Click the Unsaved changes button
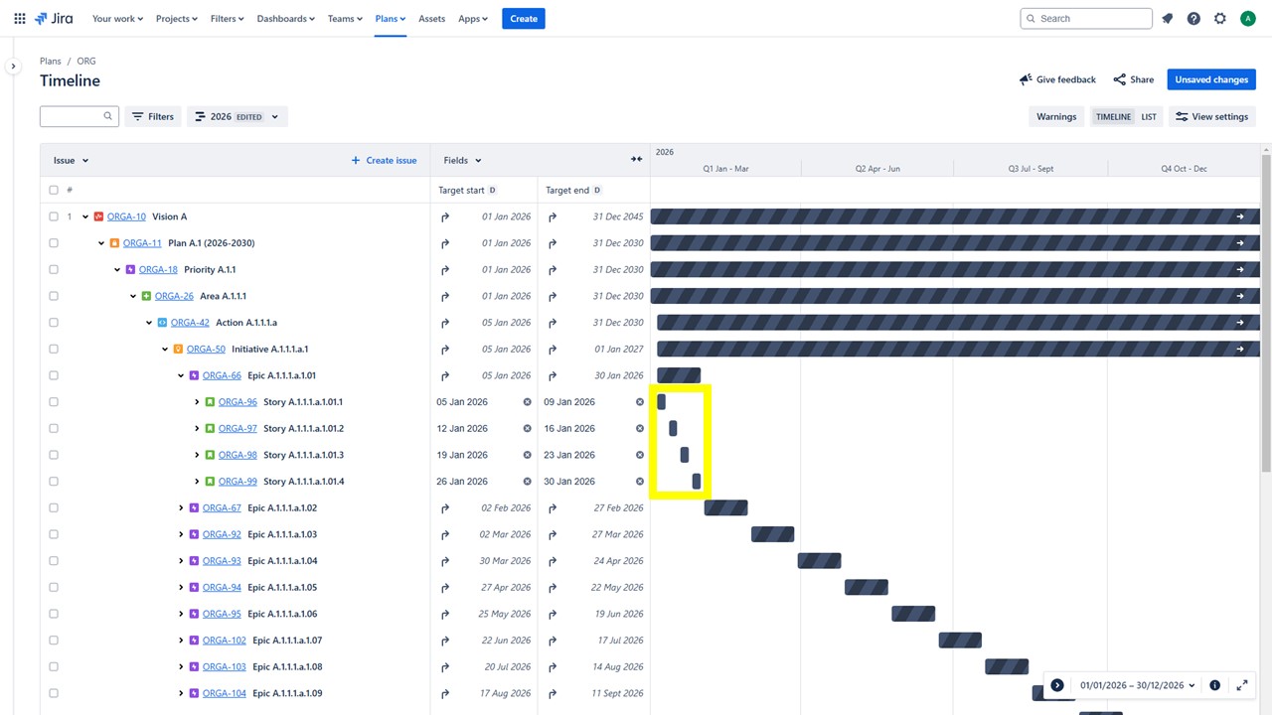The image size is (1272, 715). [1211, 79]
